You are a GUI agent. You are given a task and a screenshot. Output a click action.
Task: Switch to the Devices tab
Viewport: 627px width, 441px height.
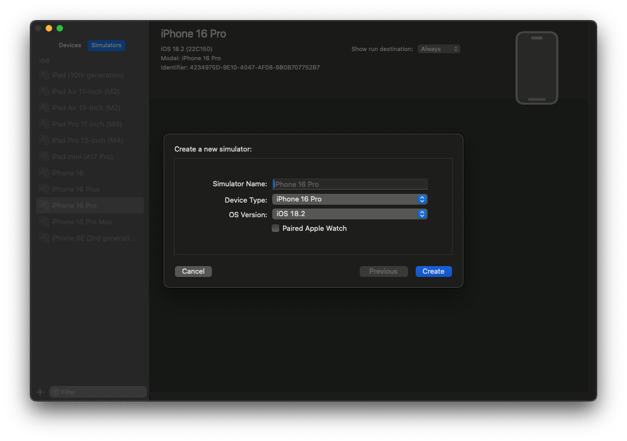tap(70, 45)
